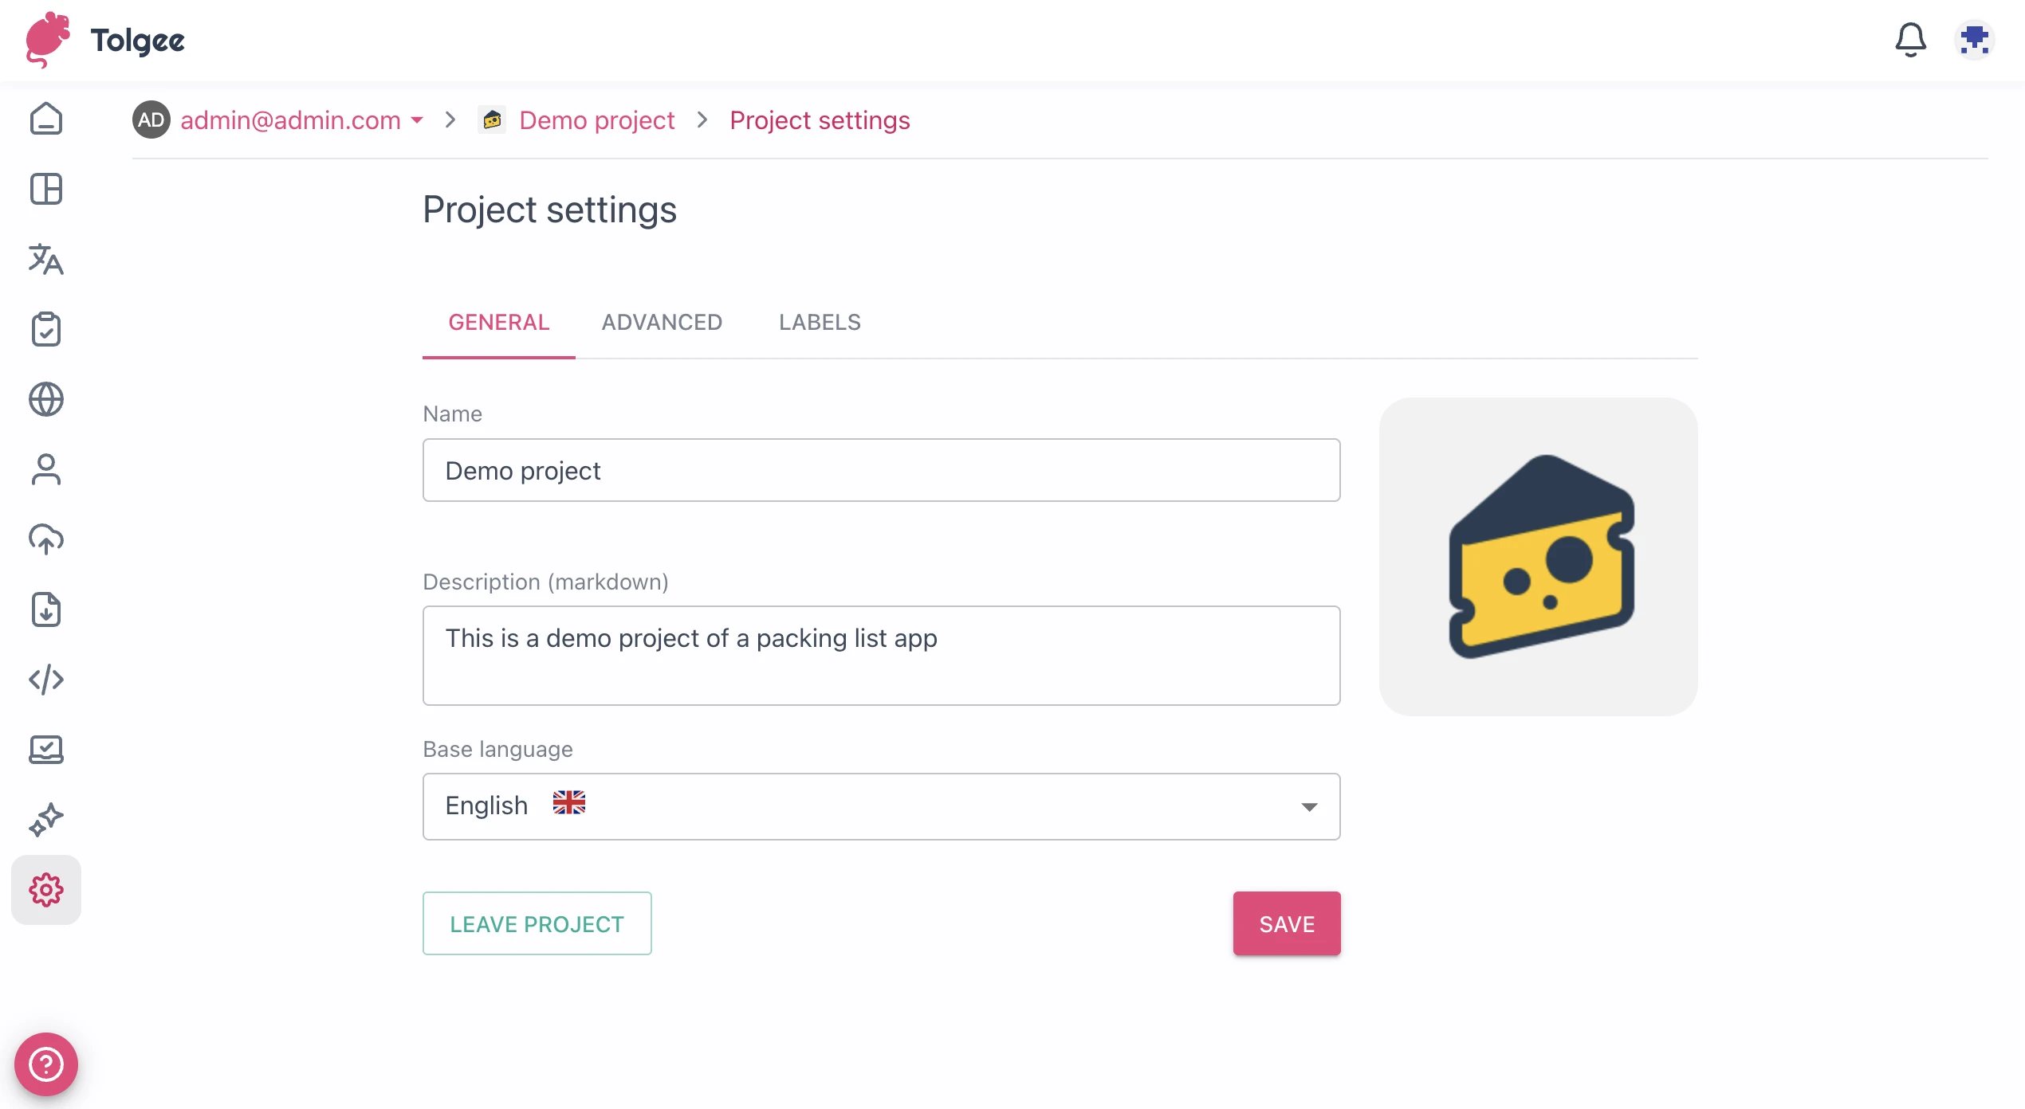Select the Tasks clipboard icon in sidebar
This screenshot has height=1109, width=2025.
click(x=46, y=329)
